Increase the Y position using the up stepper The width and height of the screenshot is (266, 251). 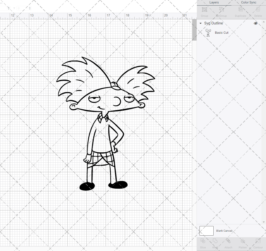[30, 7]
